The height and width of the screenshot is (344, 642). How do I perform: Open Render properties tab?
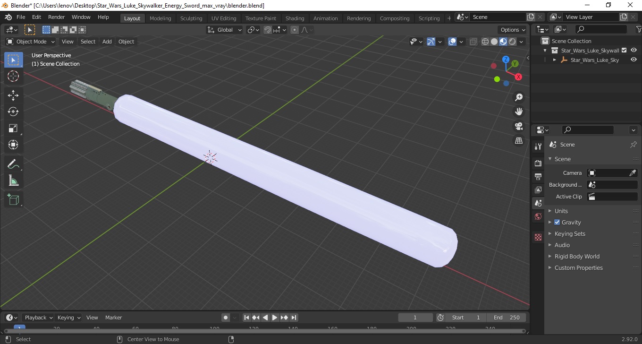coord(538,163)
